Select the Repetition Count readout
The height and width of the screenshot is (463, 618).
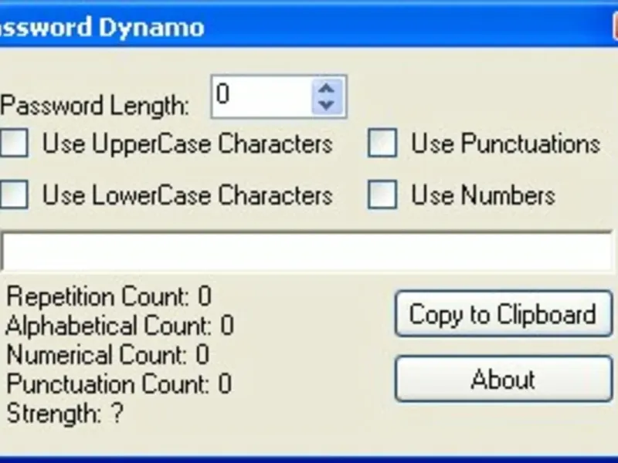(x=108, y=296)
